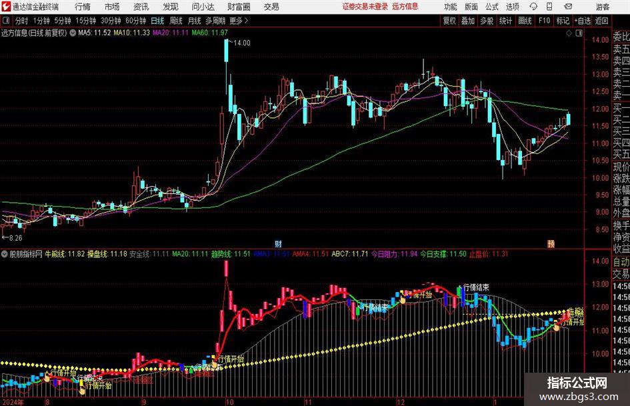The image size is (630, 406).
Task: Select the 日线 period tab
Action: [x=157, y=21]
